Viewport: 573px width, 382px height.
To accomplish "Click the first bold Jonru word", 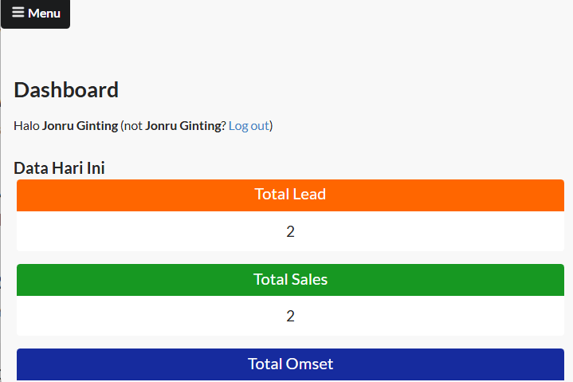I will coord(58,126).
